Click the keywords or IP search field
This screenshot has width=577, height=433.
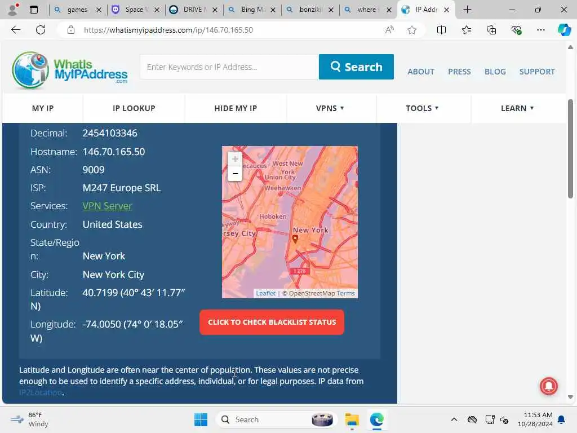229,67
